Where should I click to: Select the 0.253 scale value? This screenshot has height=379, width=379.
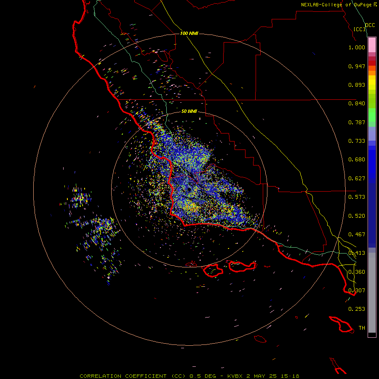(357, 309)
